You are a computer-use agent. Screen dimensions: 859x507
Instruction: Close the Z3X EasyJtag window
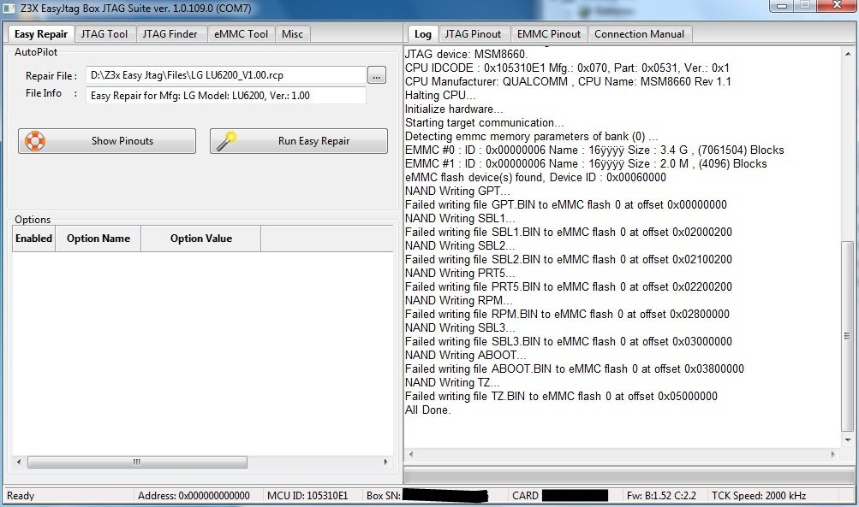click(x=837, y=5)
